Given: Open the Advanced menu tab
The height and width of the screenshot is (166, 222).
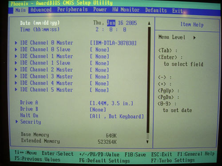Looking at the screenshot, I should pos(41,10).
